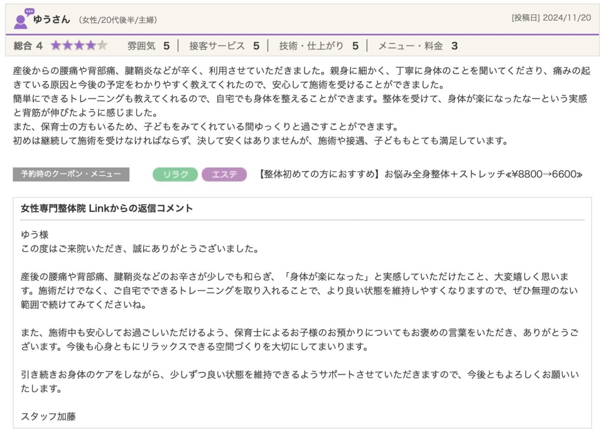Viewport: 606px width, 436px height.
Task: Click the first purple rating star
Action: pyautogui.click(x=56, y=46)
